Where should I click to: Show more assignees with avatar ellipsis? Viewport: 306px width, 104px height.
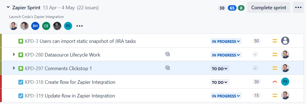(79, 26)
